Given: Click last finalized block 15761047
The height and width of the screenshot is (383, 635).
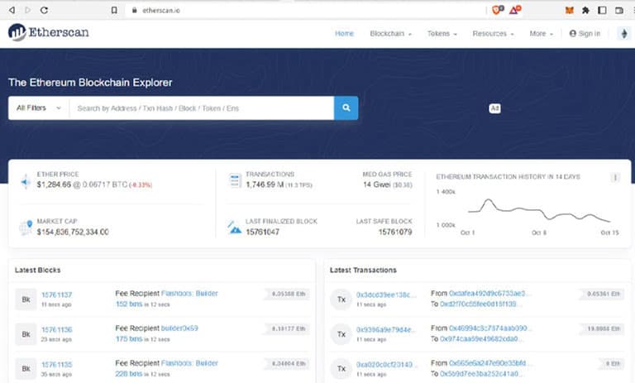Looking at the screenshot, I should click(262, 232).
